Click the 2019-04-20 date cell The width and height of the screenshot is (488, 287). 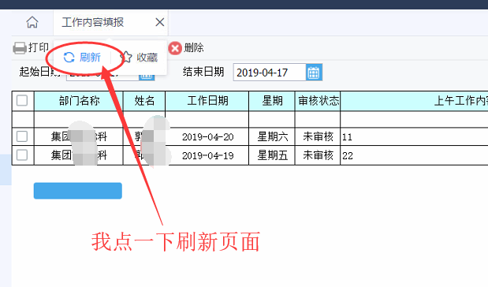click(207, 136)
